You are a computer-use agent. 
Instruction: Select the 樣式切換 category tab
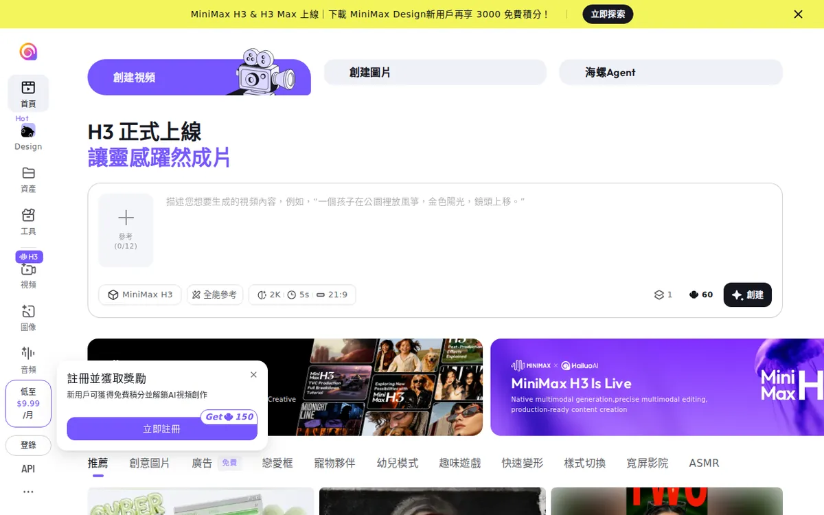585,463
